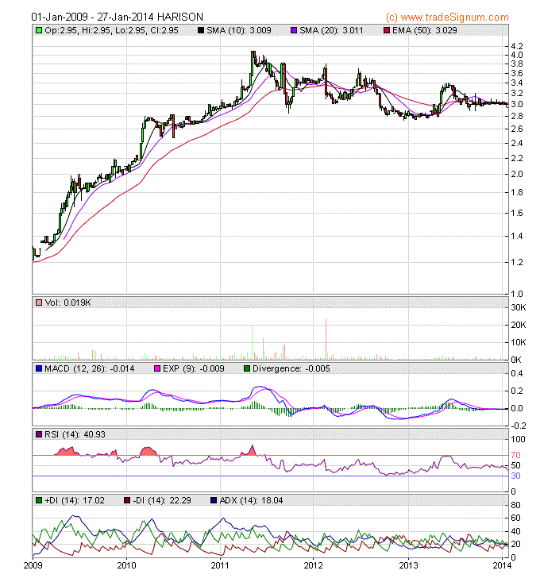The width and height of the screenshot is (540, 582).
Task: Click the 80 ADX axis label
Action: pos(516,505)
